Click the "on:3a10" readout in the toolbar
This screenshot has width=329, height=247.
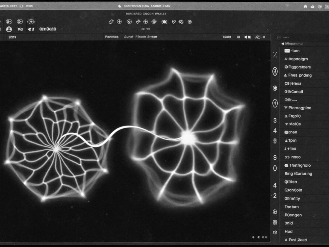pyautogui.click(x=48, y=29)
